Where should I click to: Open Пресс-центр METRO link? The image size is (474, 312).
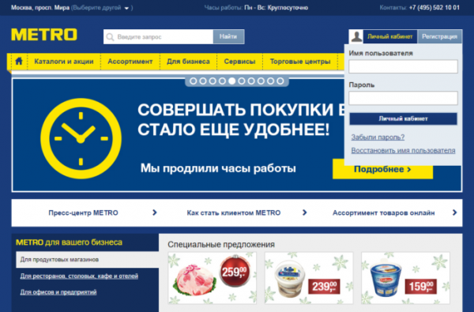tap(83, 212)
